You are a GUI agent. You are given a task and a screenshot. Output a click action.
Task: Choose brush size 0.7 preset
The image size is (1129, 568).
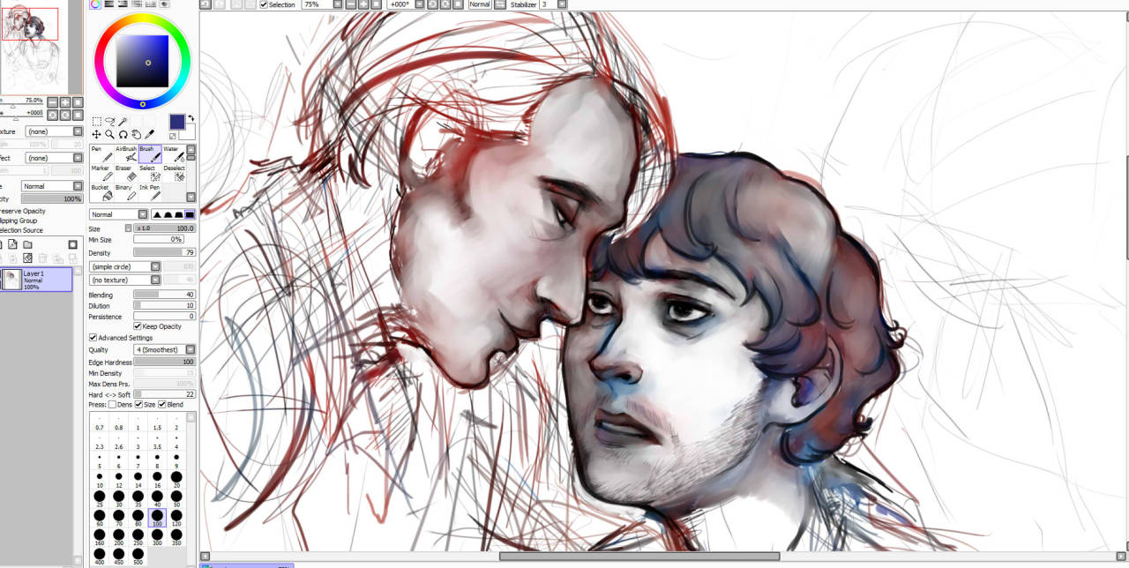point(99,422)
